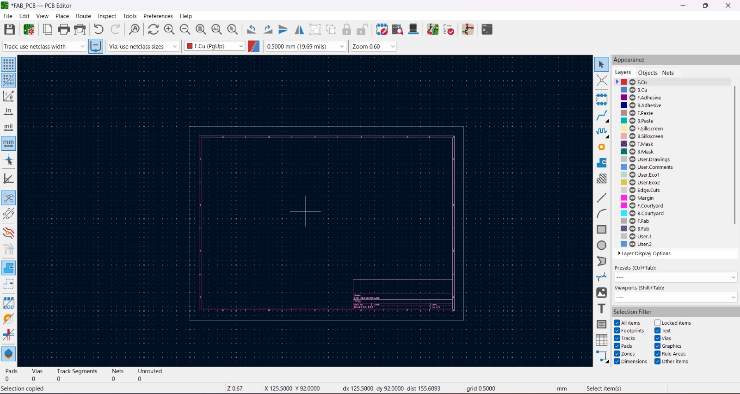Select the Draw Arc tool
Viewport: 740px width, 394px height.
click(601, 214)
